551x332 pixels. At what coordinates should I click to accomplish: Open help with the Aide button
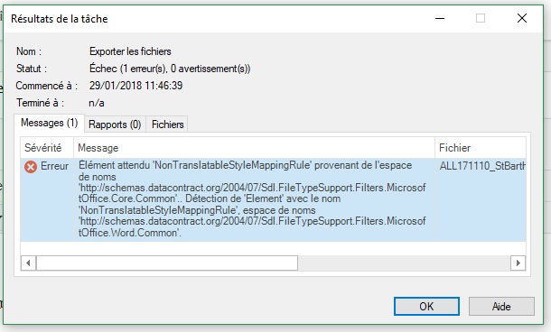click(501, 307)
